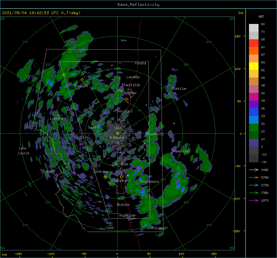This screenshot has width=277, height=258.
Task: Click the HighRiver city label
Action: [128, 215]
